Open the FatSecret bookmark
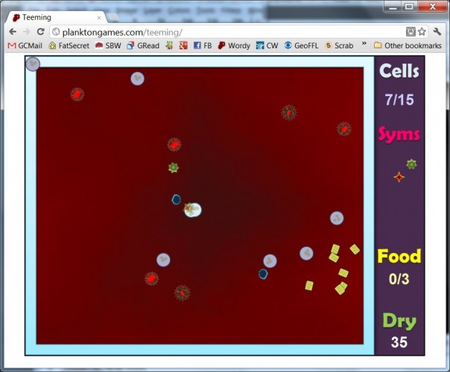Image resolution: width=450 pixels, height=372 pixels. click(69, 45)
